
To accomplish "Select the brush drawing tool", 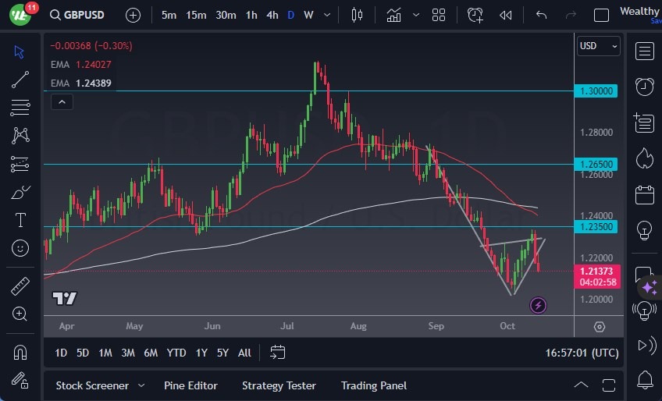I will [20, 192].
